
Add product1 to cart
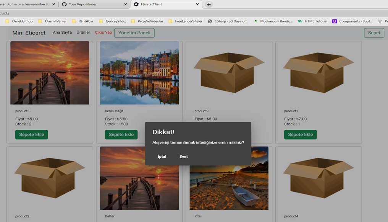(x=301, y=134)
